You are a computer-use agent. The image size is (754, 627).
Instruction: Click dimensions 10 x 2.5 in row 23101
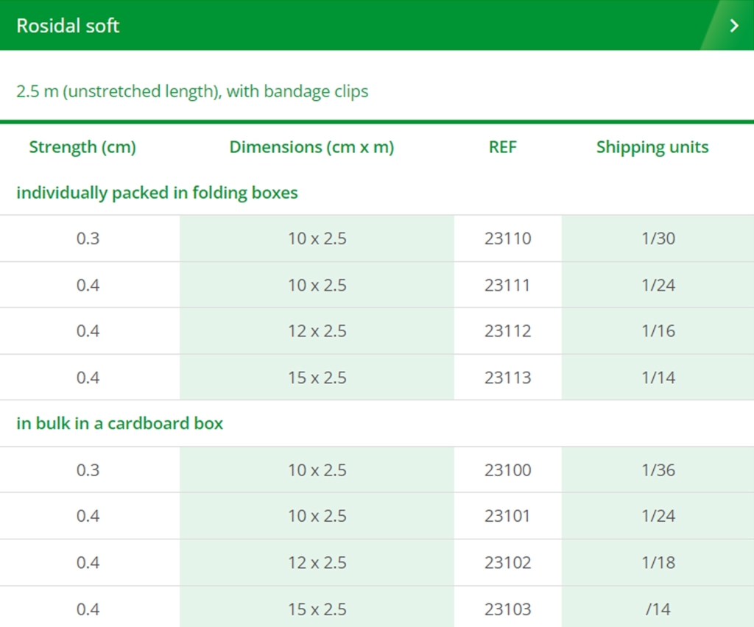pyautogui.click(x=317, y=516)
